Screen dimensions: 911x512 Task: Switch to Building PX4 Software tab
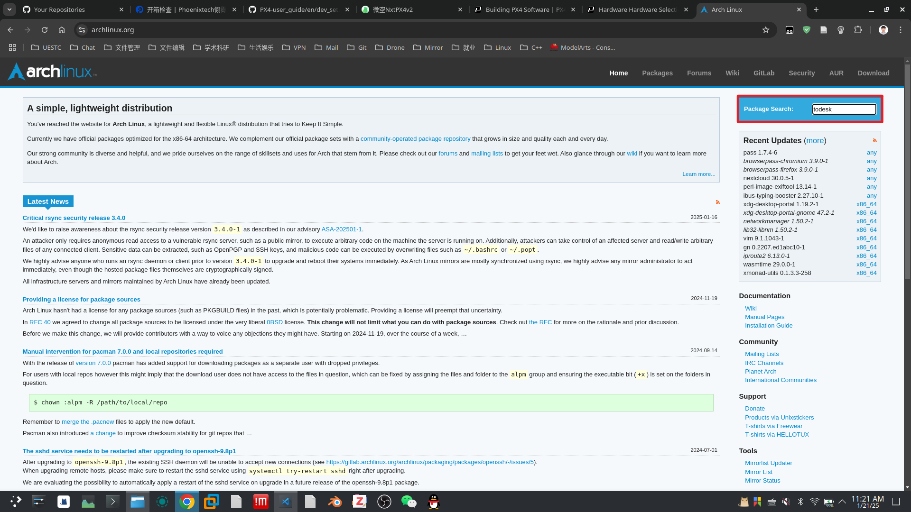[525, 9]
